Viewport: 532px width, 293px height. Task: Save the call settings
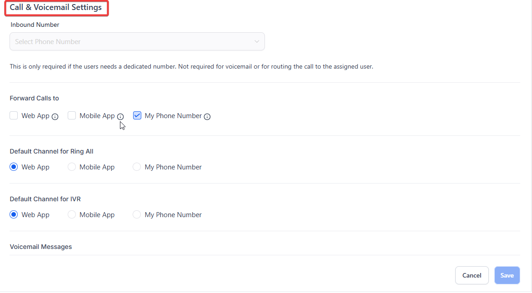(507, 275)
